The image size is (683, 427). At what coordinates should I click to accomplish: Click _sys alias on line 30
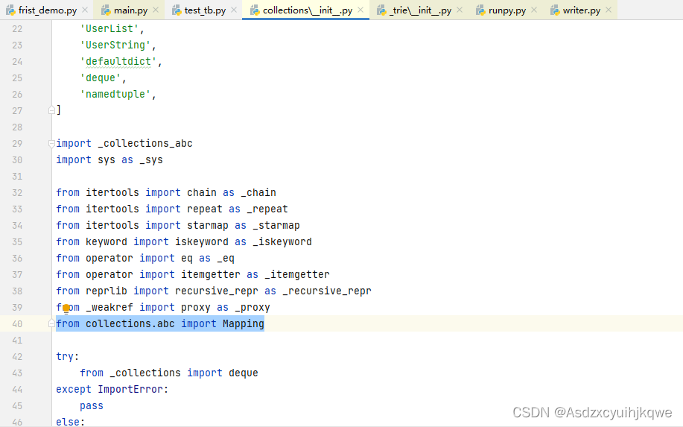coord(151,160)
